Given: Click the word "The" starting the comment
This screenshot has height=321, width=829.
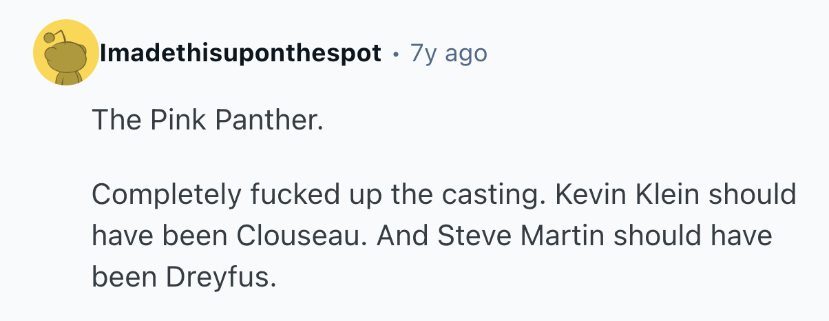Looking at the screenshot, I should [x=114, y=121].
